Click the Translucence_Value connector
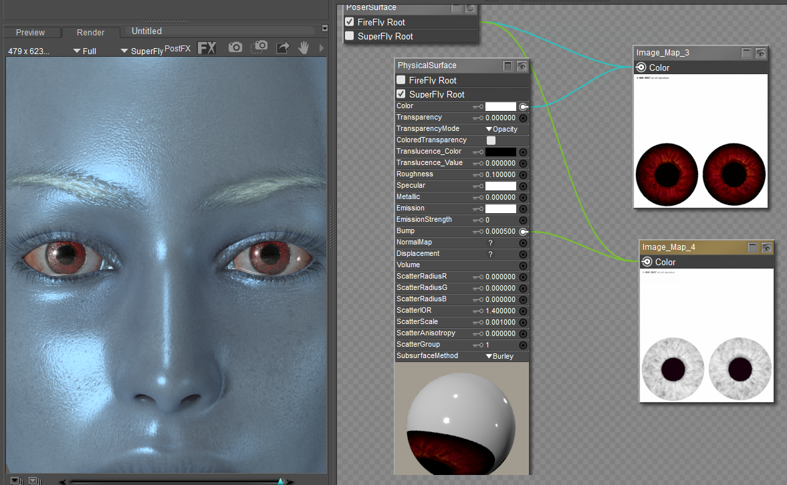This screenshot has width=787, height=485. pos(523,164)
